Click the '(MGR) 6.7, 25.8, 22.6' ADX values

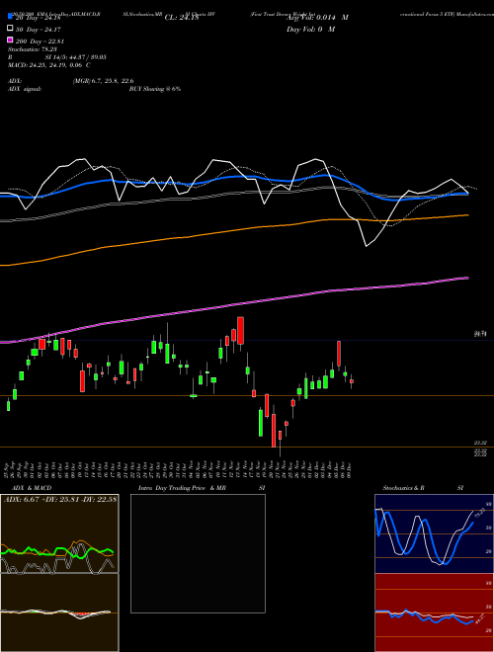[x=103, y=81]
